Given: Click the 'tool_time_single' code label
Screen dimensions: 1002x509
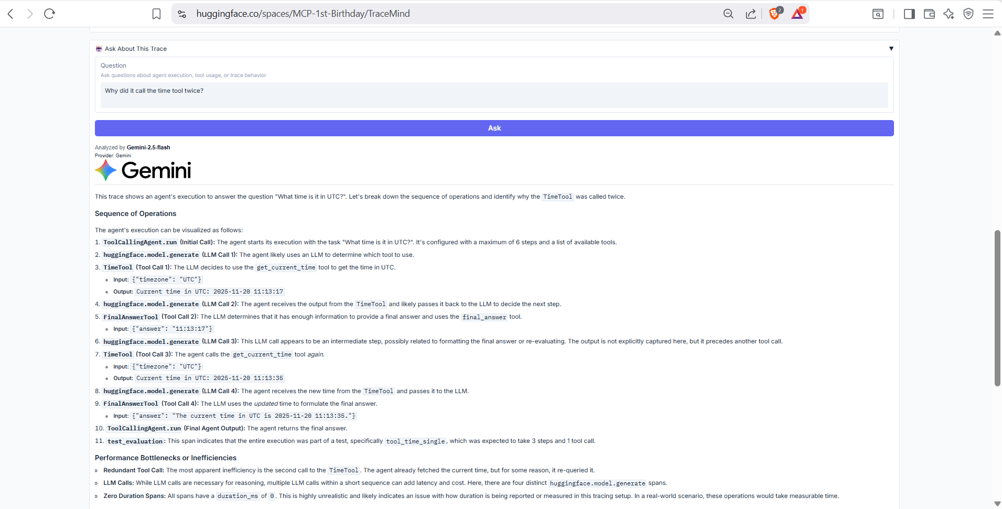Looking at the screenshot, I should point(415,441).
